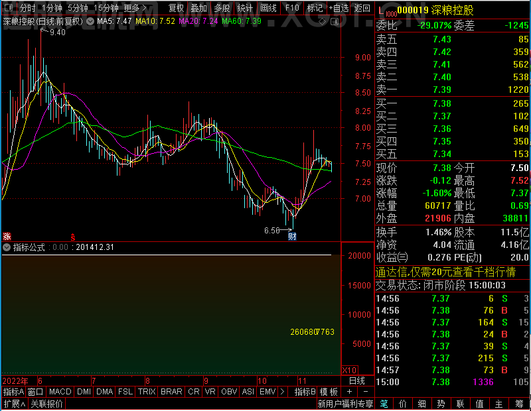The width and height of the screenshot is (531, 411).
Task: Click the stock name 000019 深粮控股
Action: (x=435, y=11)
